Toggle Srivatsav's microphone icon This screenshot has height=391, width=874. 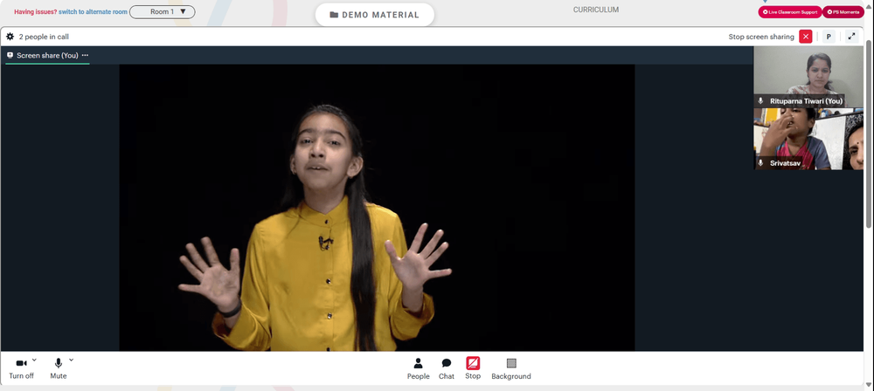[x=760, y=163]
